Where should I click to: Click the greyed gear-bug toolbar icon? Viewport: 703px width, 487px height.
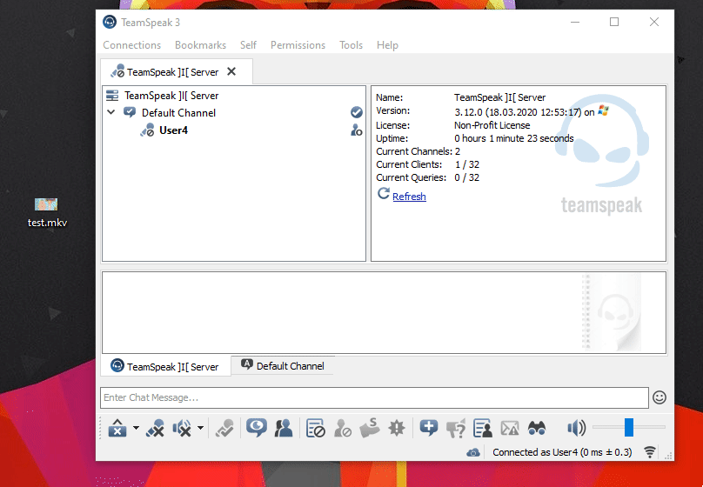click(x=397, y=429)
